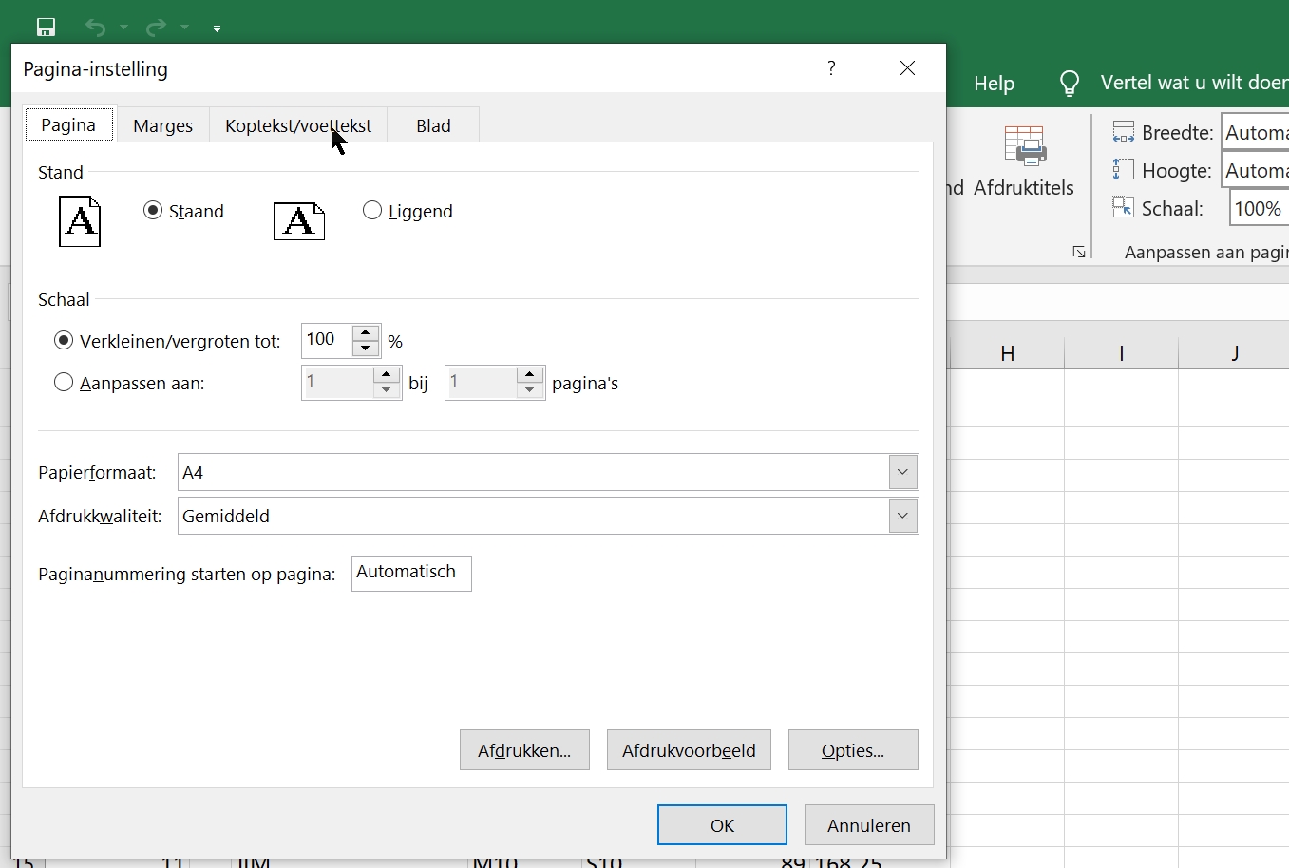Choose the Aanpassen aan radio option
Viewport: 1289px width, 868px height.
pos(64,383)
